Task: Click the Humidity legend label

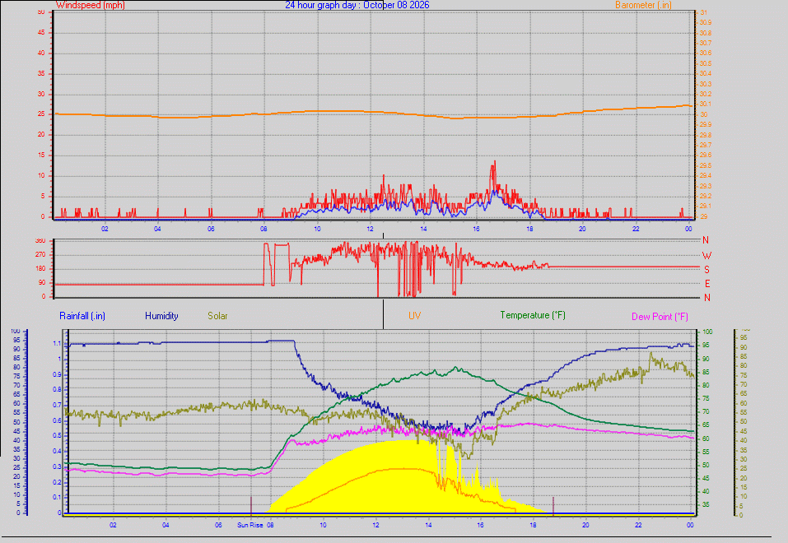Action: pos(161,316)
